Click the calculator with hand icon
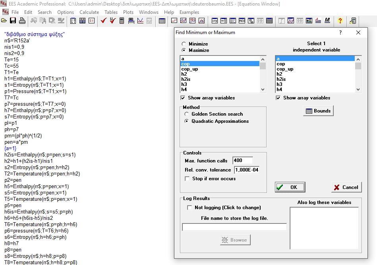Image resolution: width=377 pixels, height=265 pixels. coord(353,21)
